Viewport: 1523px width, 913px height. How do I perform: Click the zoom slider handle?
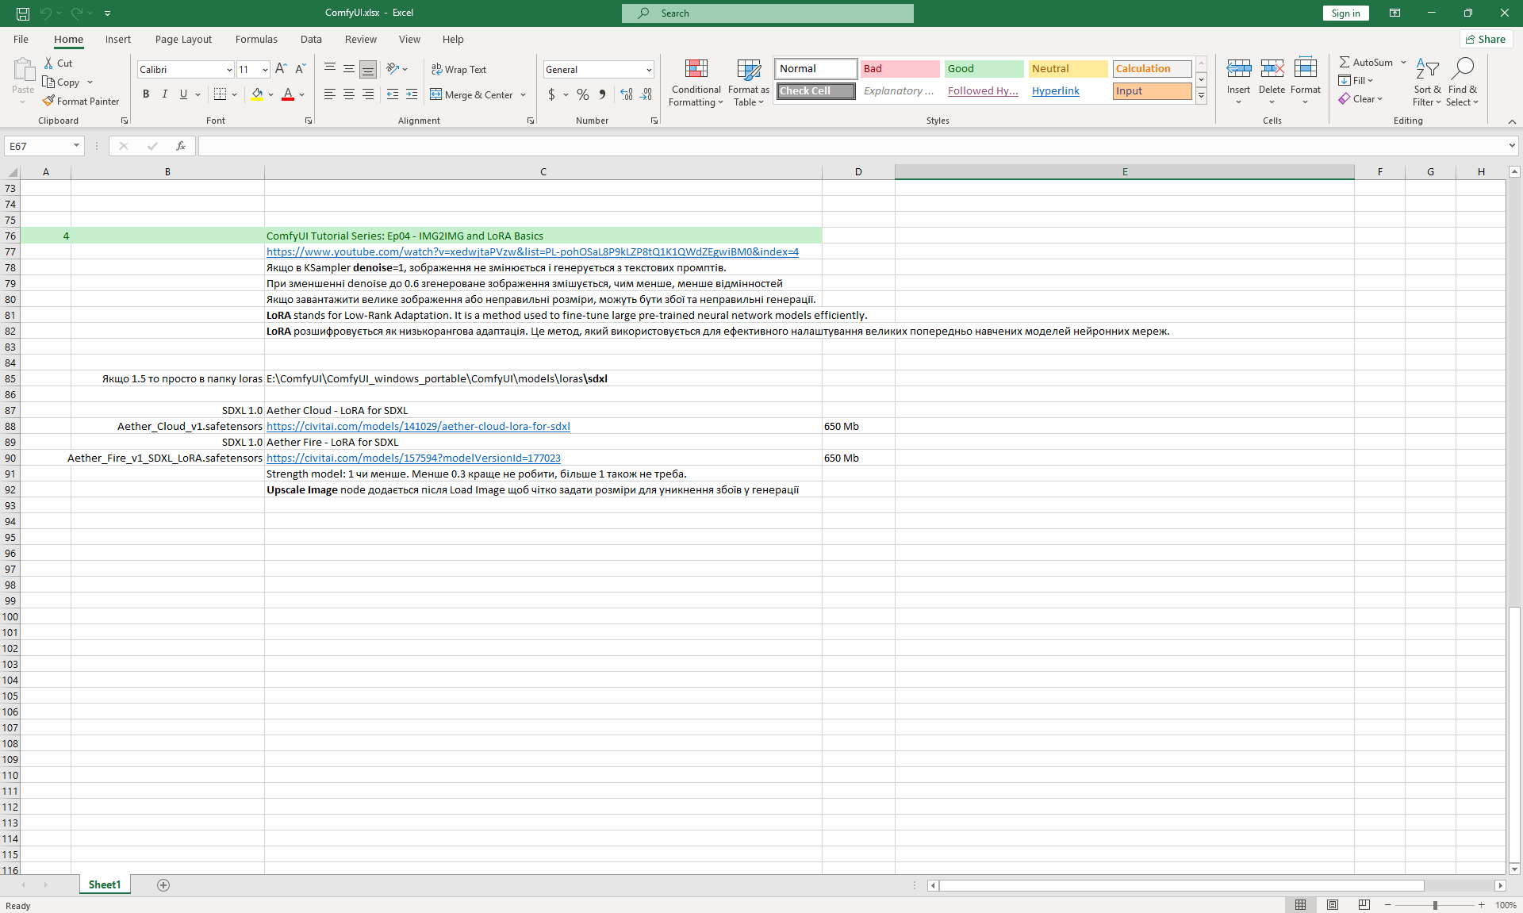[x=1435, y=905]
